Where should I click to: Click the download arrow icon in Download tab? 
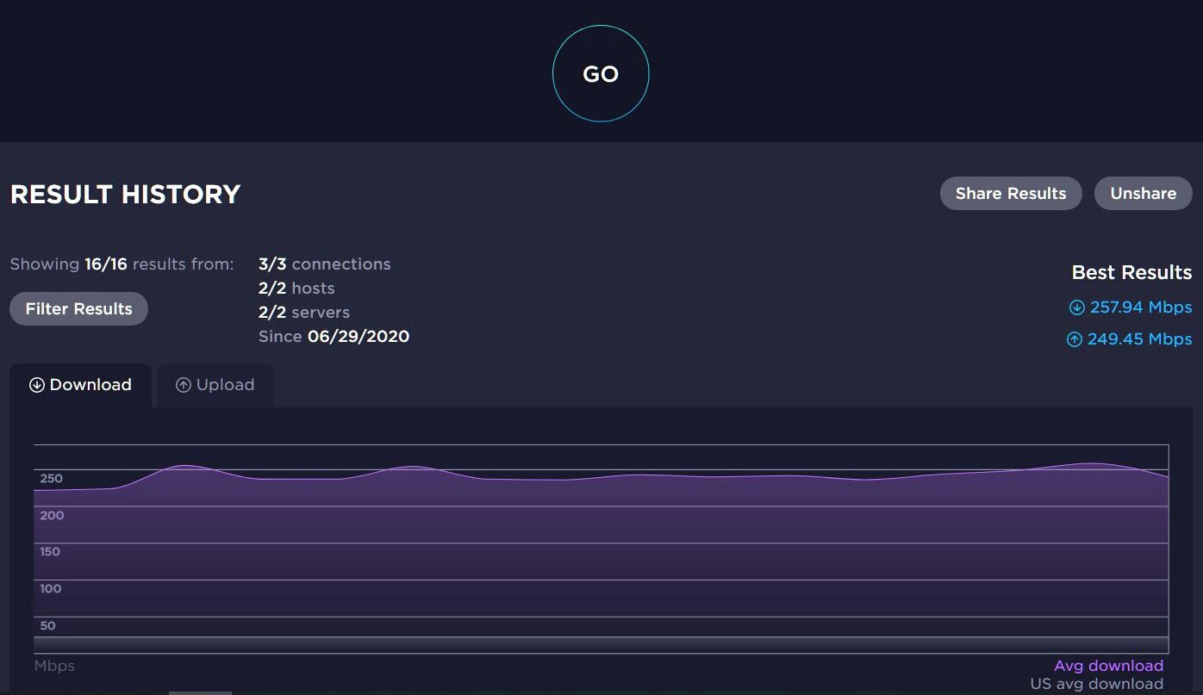coord(36,385)
